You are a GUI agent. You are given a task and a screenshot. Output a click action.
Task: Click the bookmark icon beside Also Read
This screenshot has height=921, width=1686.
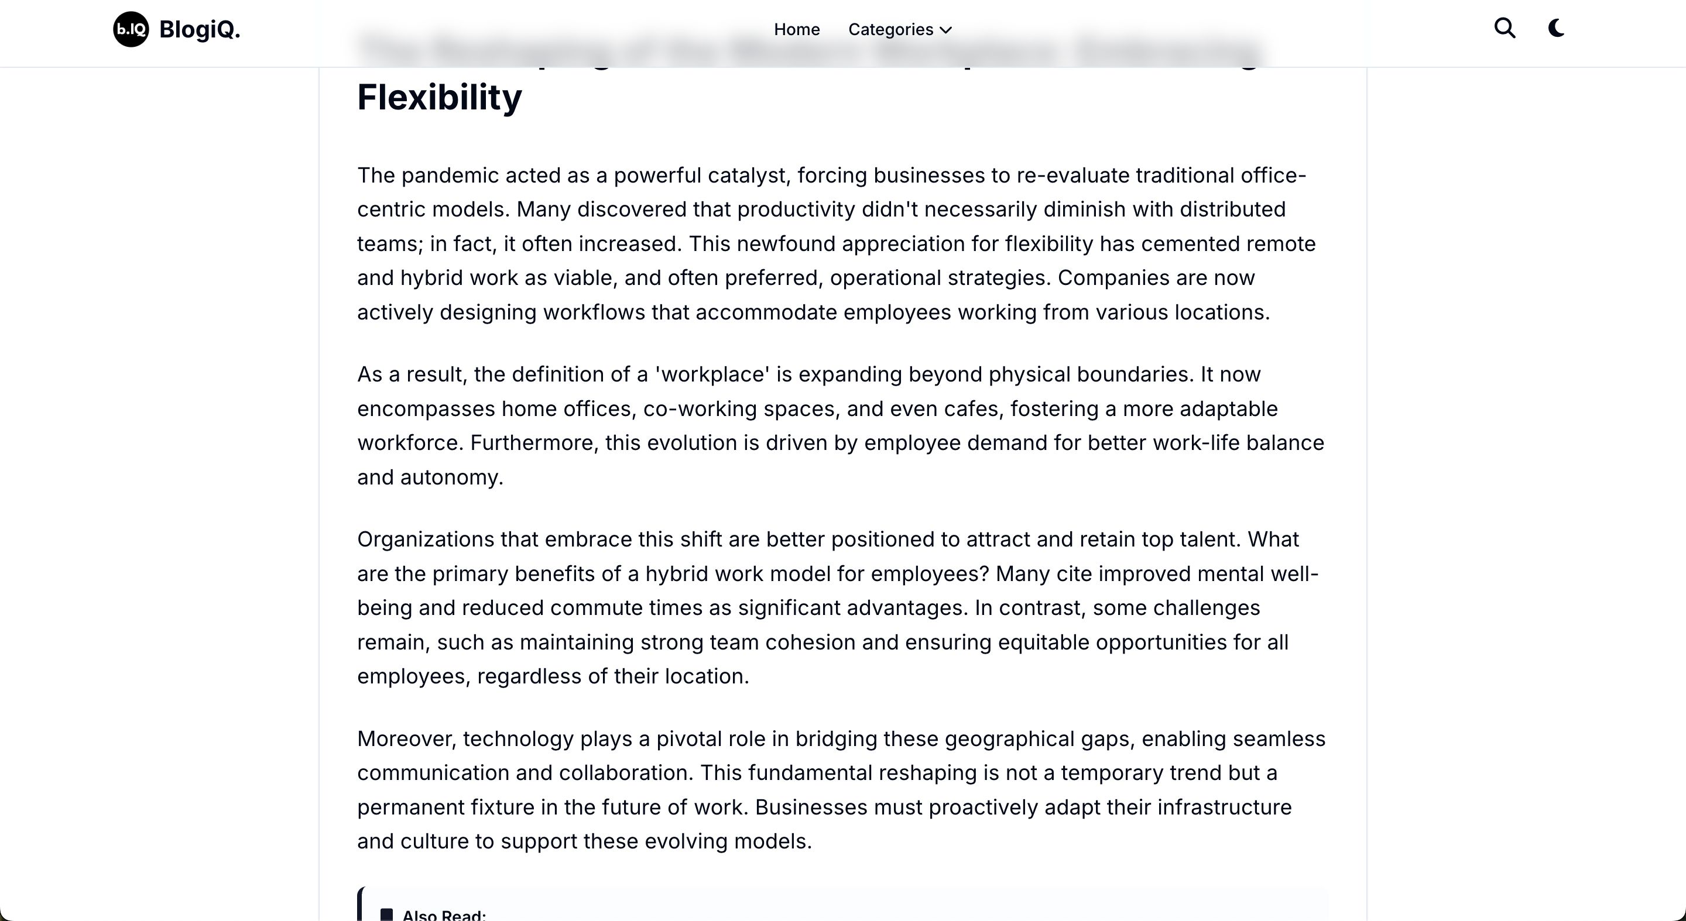pos(387,915)
